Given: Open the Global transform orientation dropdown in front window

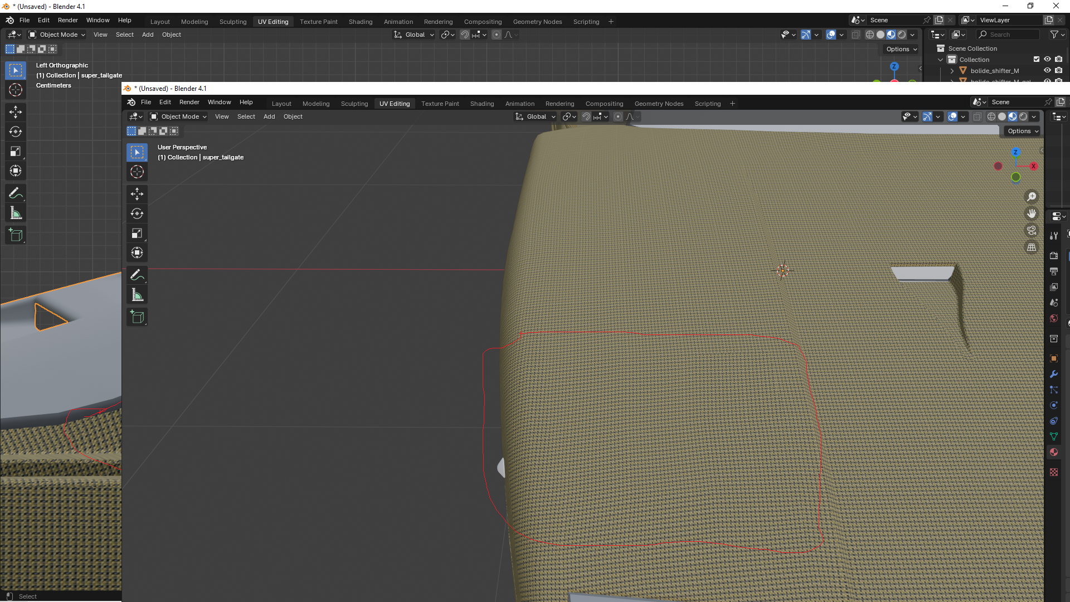Looking at the screenshot, I should tap(536, 116).
